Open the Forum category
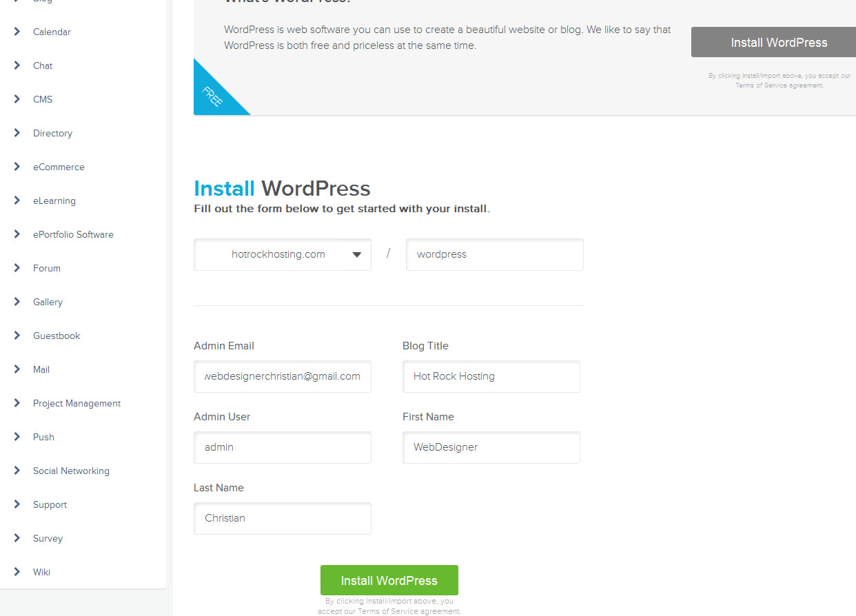This screenshot has height=616, width=856. tap(47, 268)
